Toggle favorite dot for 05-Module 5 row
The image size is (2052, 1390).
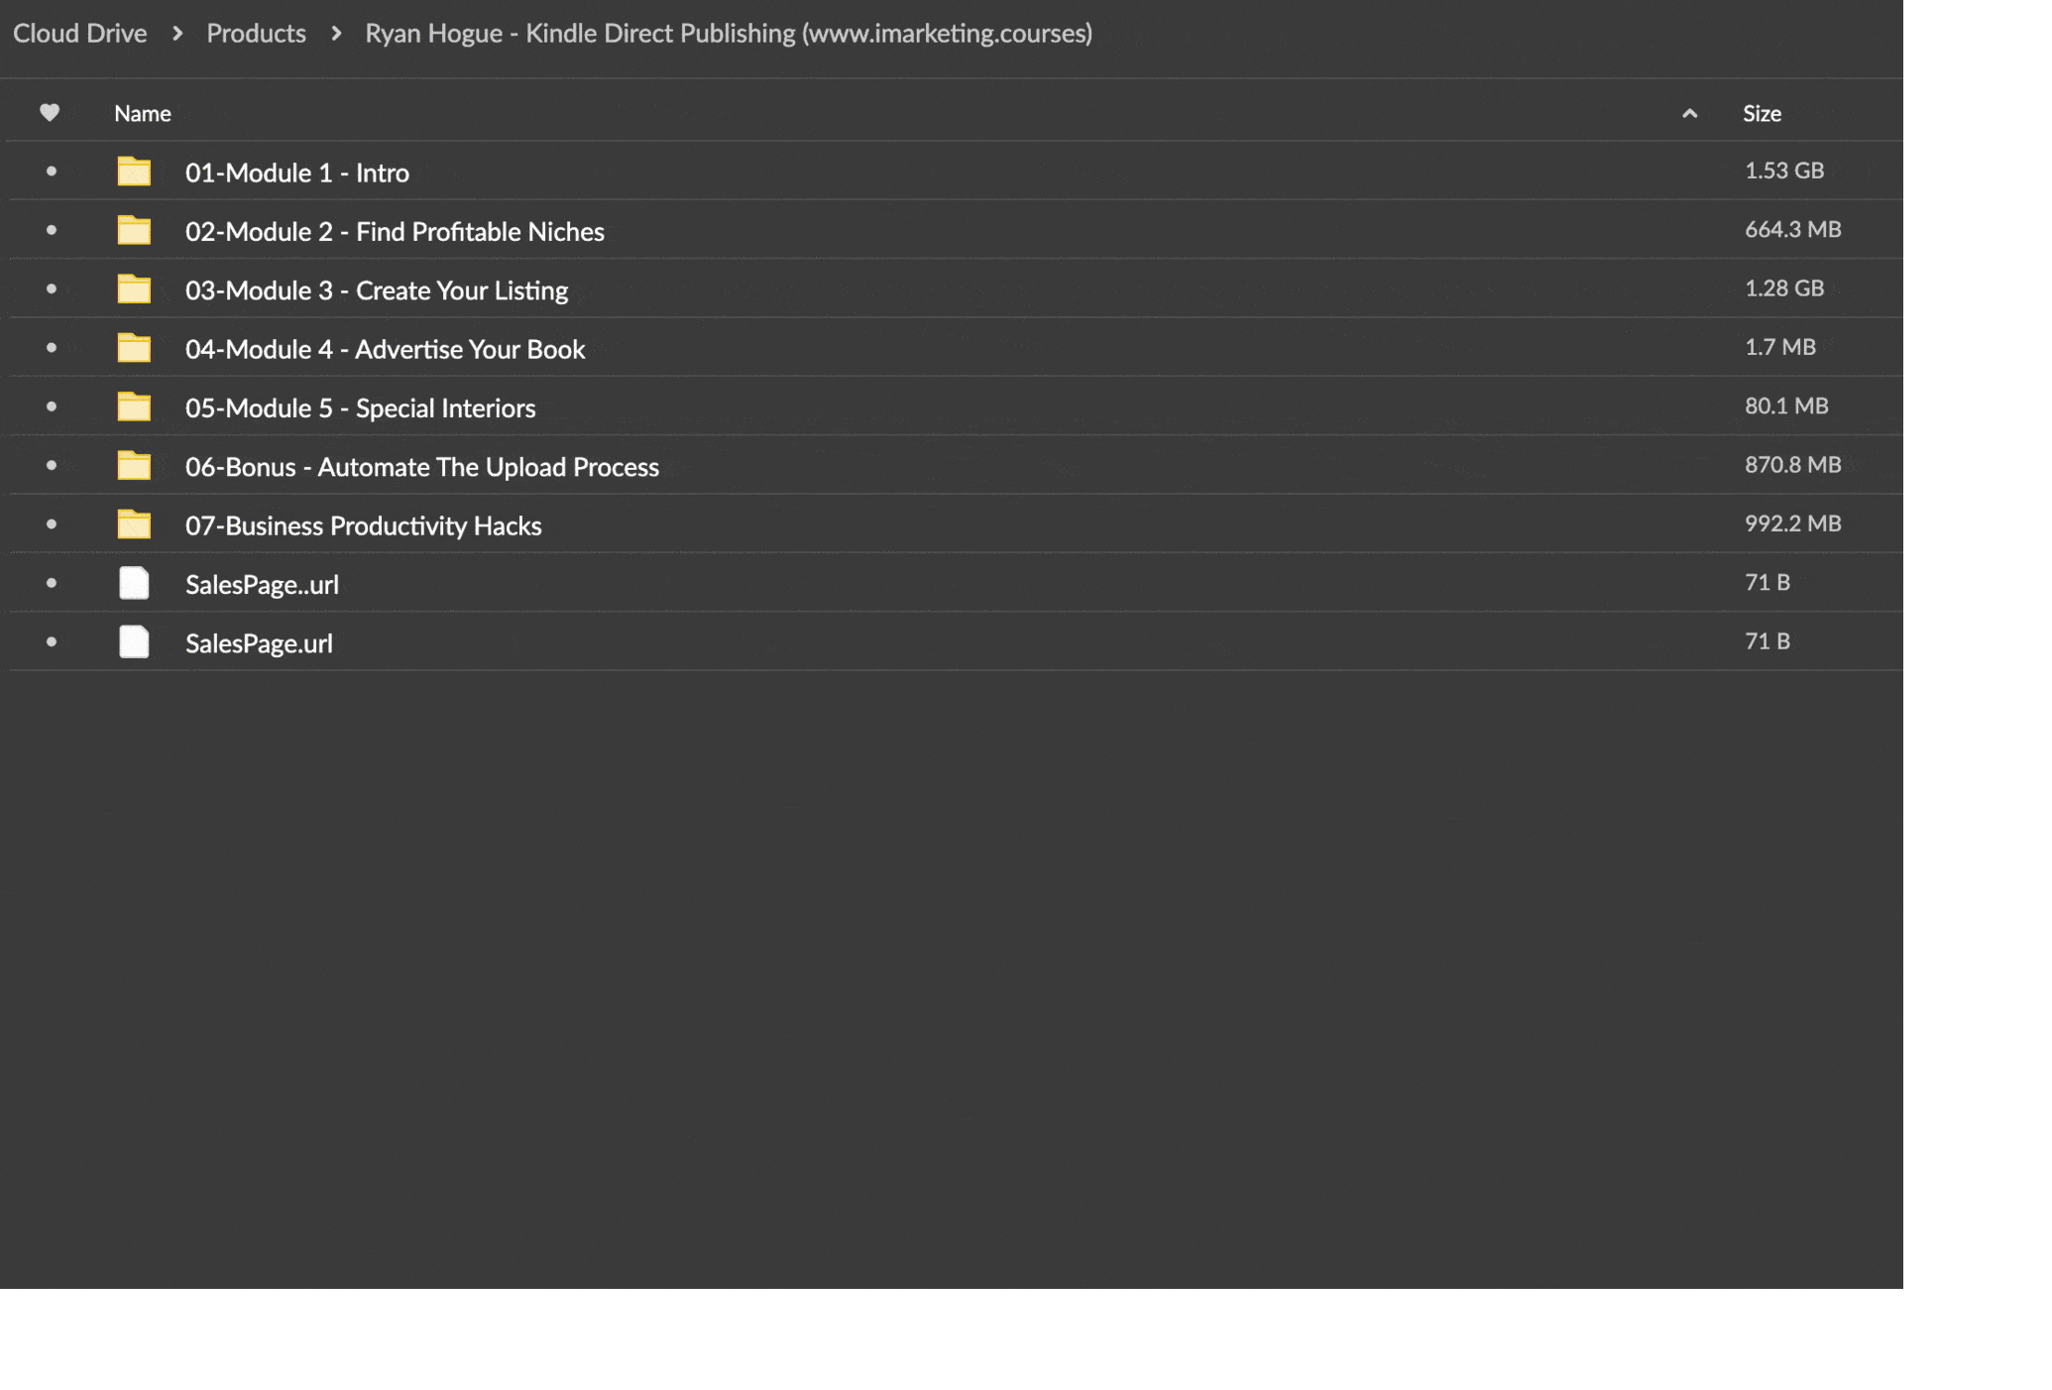point(52,406)
